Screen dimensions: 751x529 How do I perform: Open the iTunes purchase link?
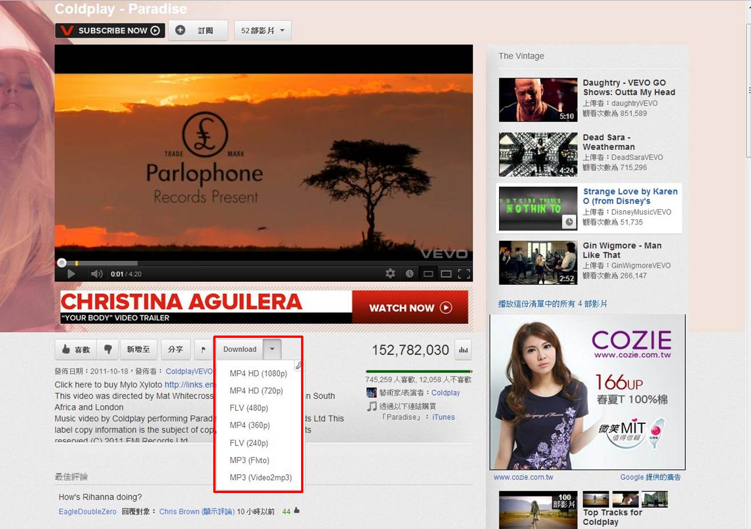click(444, 417)
